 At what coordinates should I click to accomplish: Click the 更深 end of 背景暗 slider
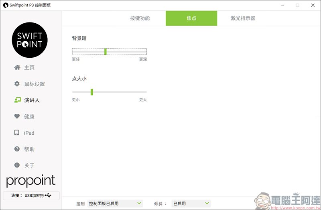click(143, 59)
